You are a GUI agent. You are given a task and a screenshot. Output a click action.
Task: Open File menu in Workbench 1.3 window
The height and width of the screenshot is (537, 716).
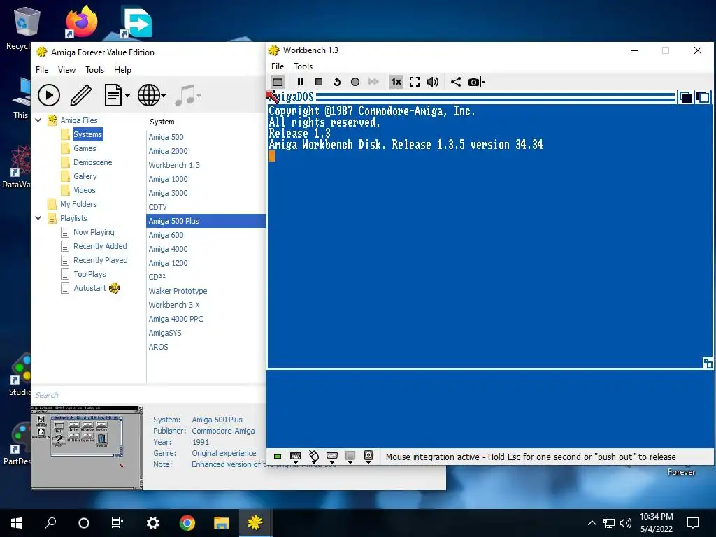[x=277, y=66]
